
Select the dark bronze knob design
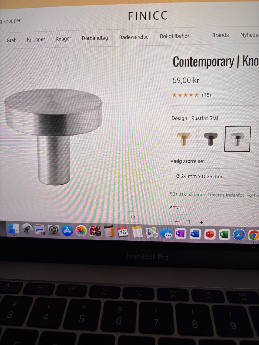[211, 139]
